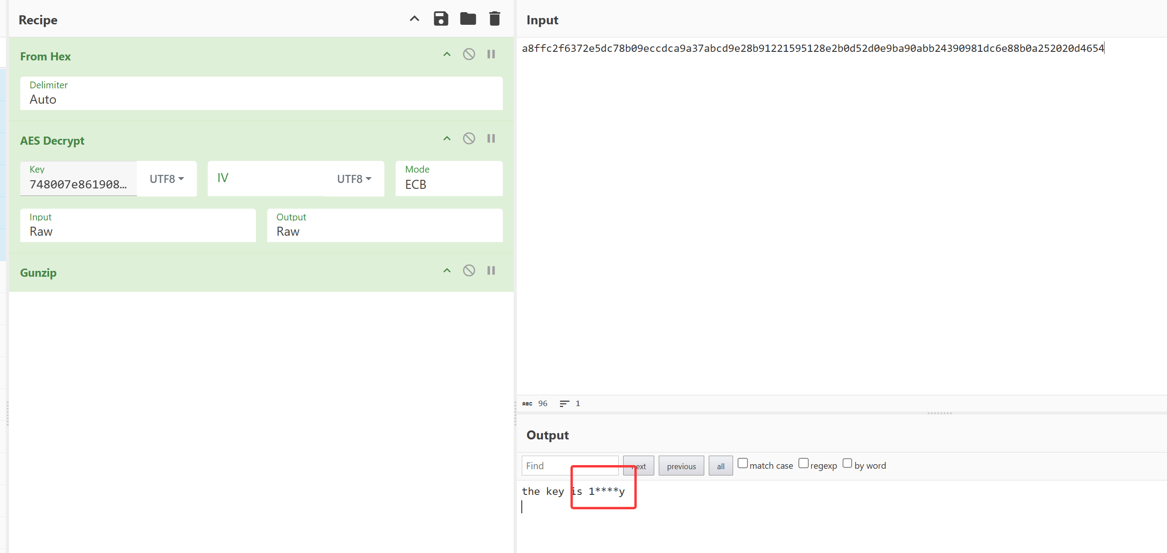
Task: Set breakpoint on Gunzip operation
Action: (491, 270)
